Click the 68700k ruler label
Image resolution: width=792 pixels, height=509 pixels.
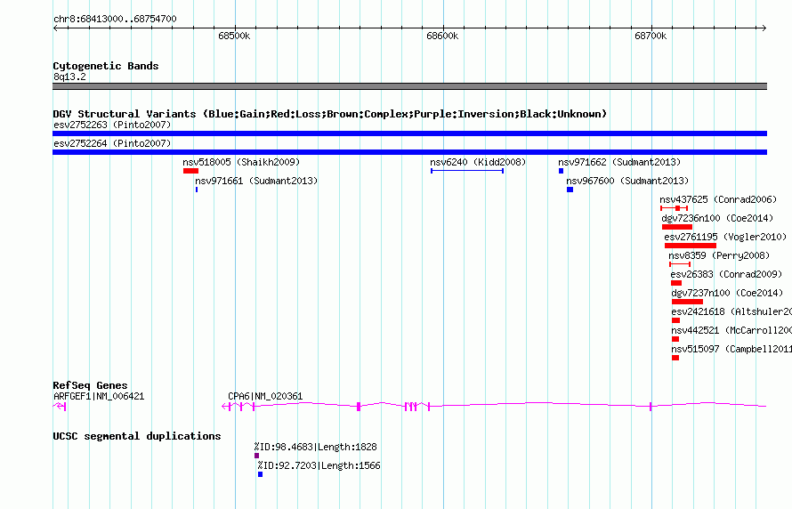651,36
